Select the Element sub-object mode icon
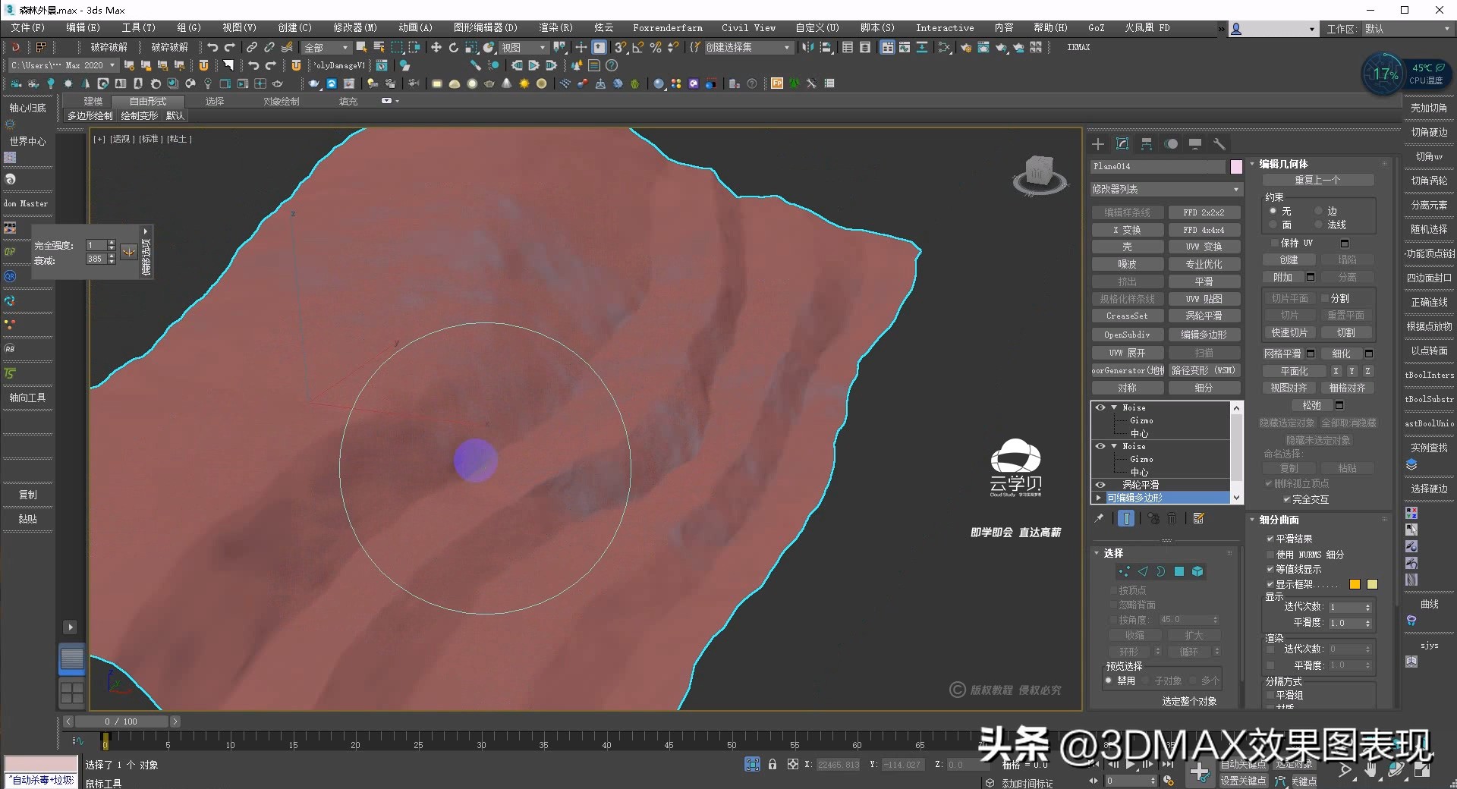 coord(1197,571)
